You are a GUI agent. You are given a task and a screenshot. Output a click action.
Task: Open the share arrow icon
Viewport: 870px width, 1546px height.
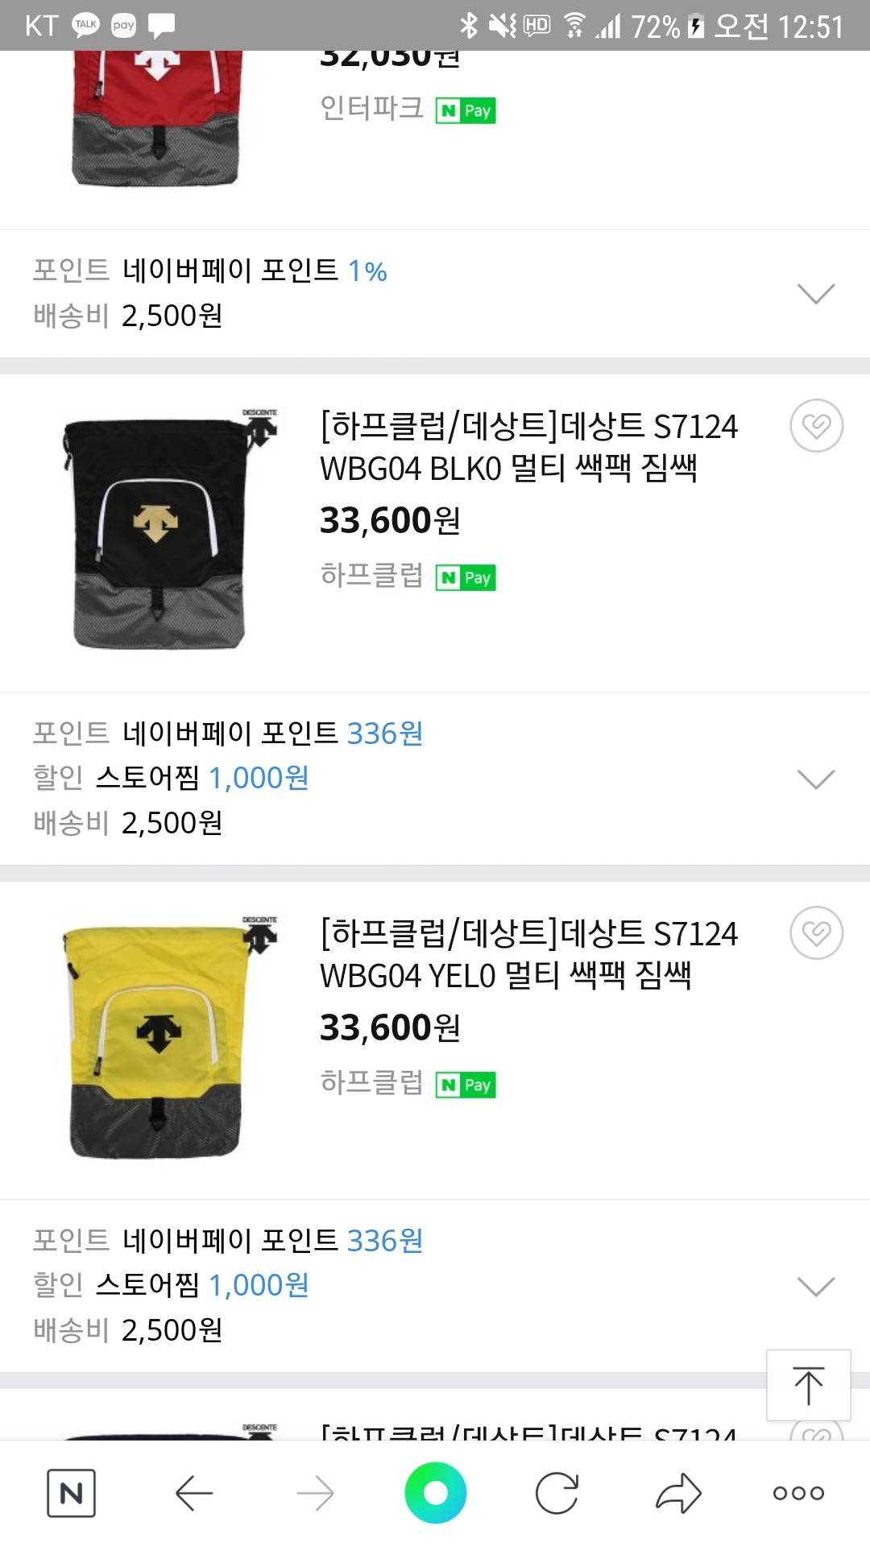[x=678, y=1494]
